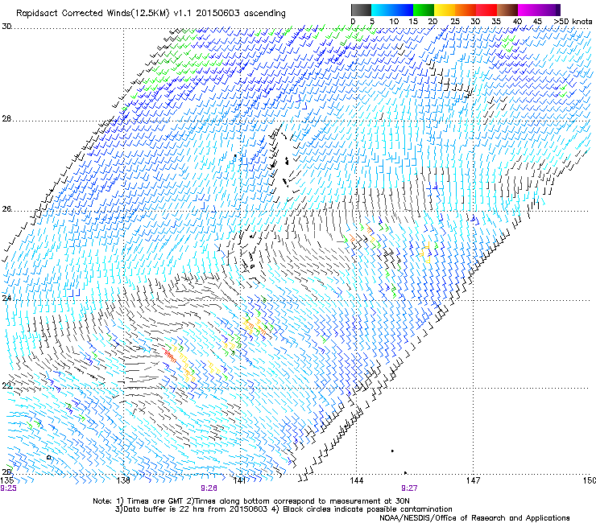Click the orange 25-30 knots legend swatch
This screenshot has height=523, width=596.
(x=466, y=10)
